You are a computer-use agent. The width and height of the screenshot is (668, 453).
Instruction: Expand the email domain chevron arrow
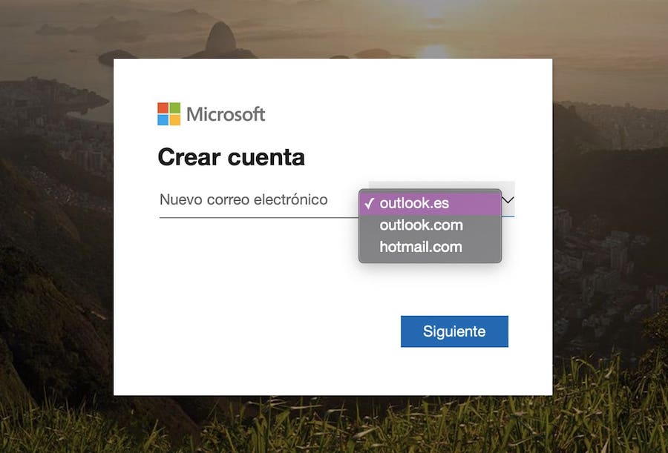[508, 199]
